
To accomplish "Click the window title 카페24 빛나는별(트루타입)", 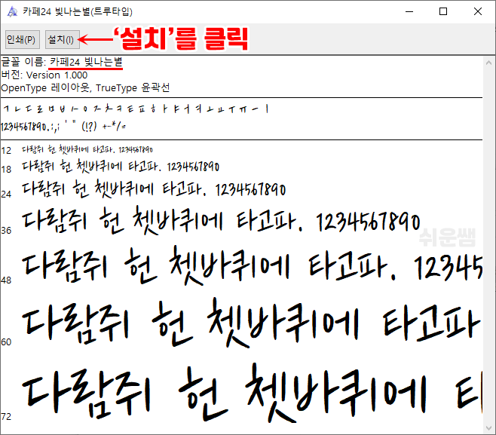I will [x=78, y=12].
